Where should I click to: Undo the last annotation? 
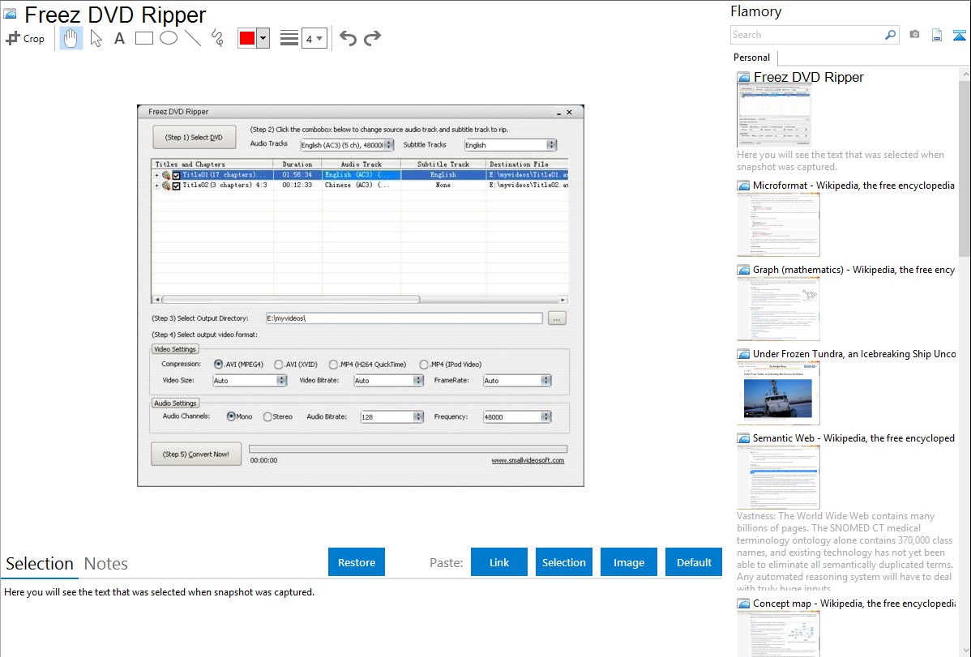pyautogui.click(x=348, y=38)
